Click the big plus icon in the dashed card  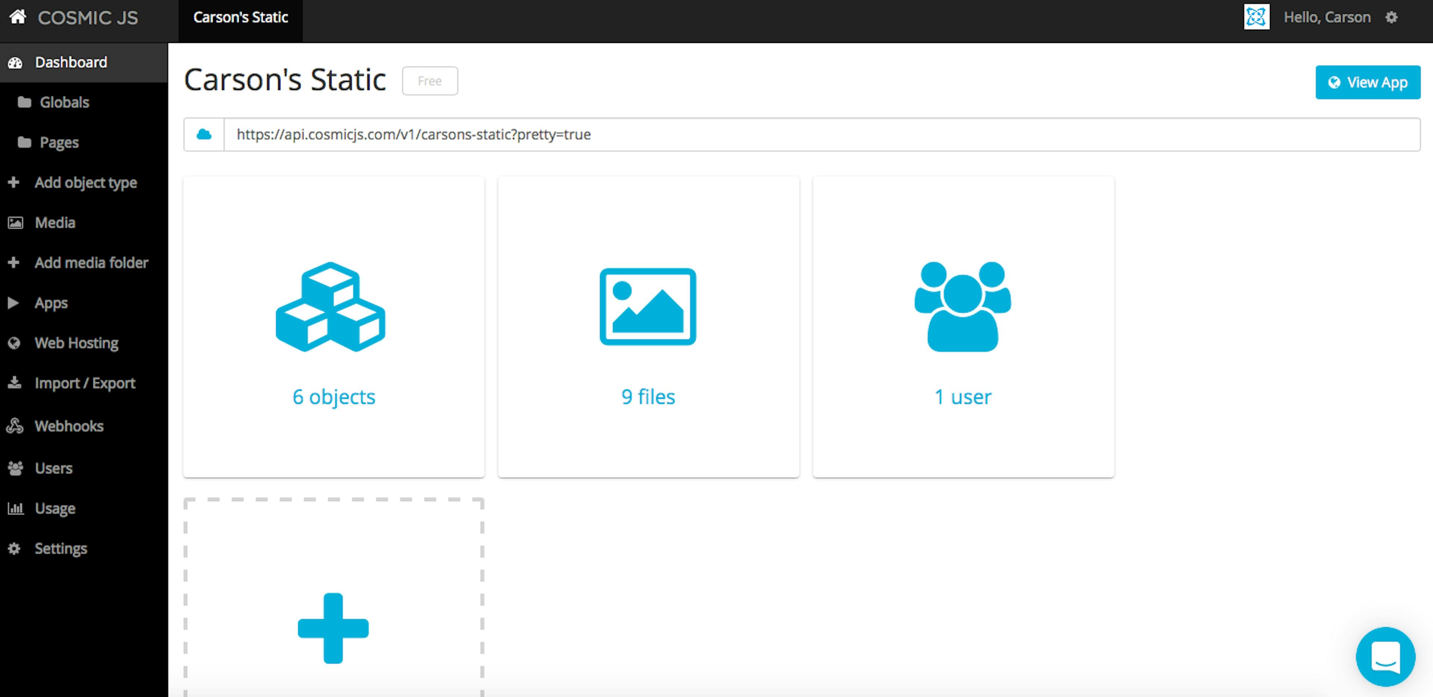point(333,628)
